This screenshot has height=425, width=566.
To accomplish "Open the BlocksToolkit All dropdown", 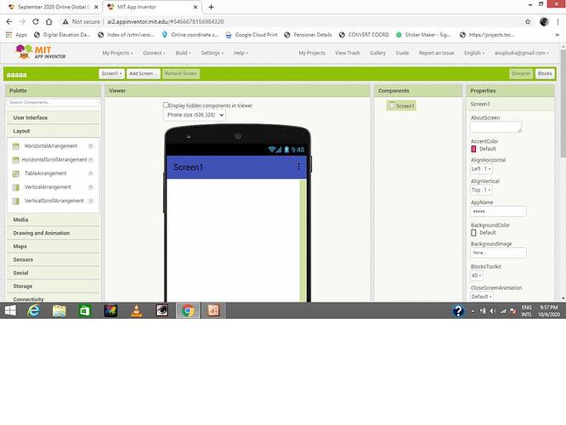I will (x=477, y=275).
